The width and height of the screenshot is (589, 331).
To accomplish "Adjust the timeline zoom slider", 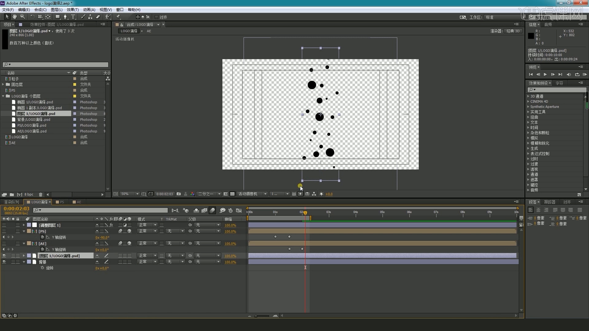I will pyautogui.click(x=262, y=316).
